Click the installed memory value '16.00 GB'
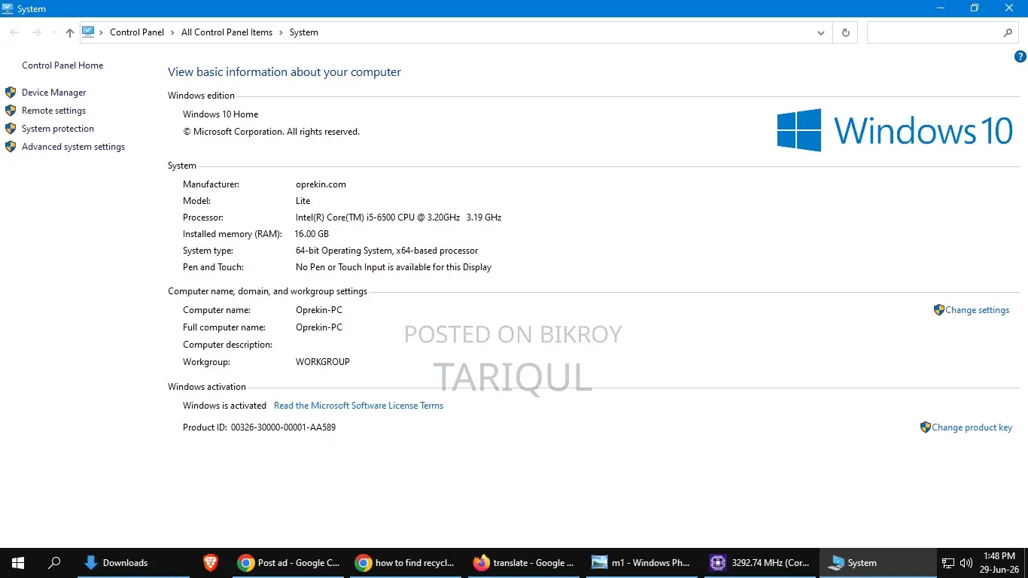 point(312,234)
